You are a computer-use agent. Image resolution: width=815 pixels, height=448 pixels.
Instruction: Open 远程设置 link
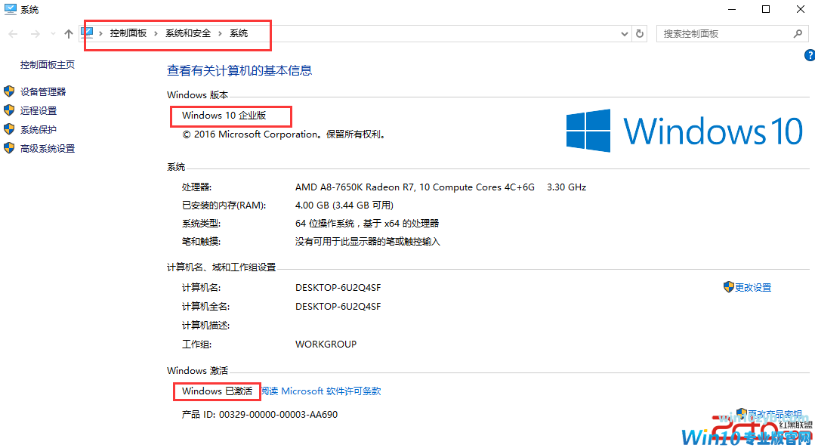pyautogui.click(x=39, y=111)
